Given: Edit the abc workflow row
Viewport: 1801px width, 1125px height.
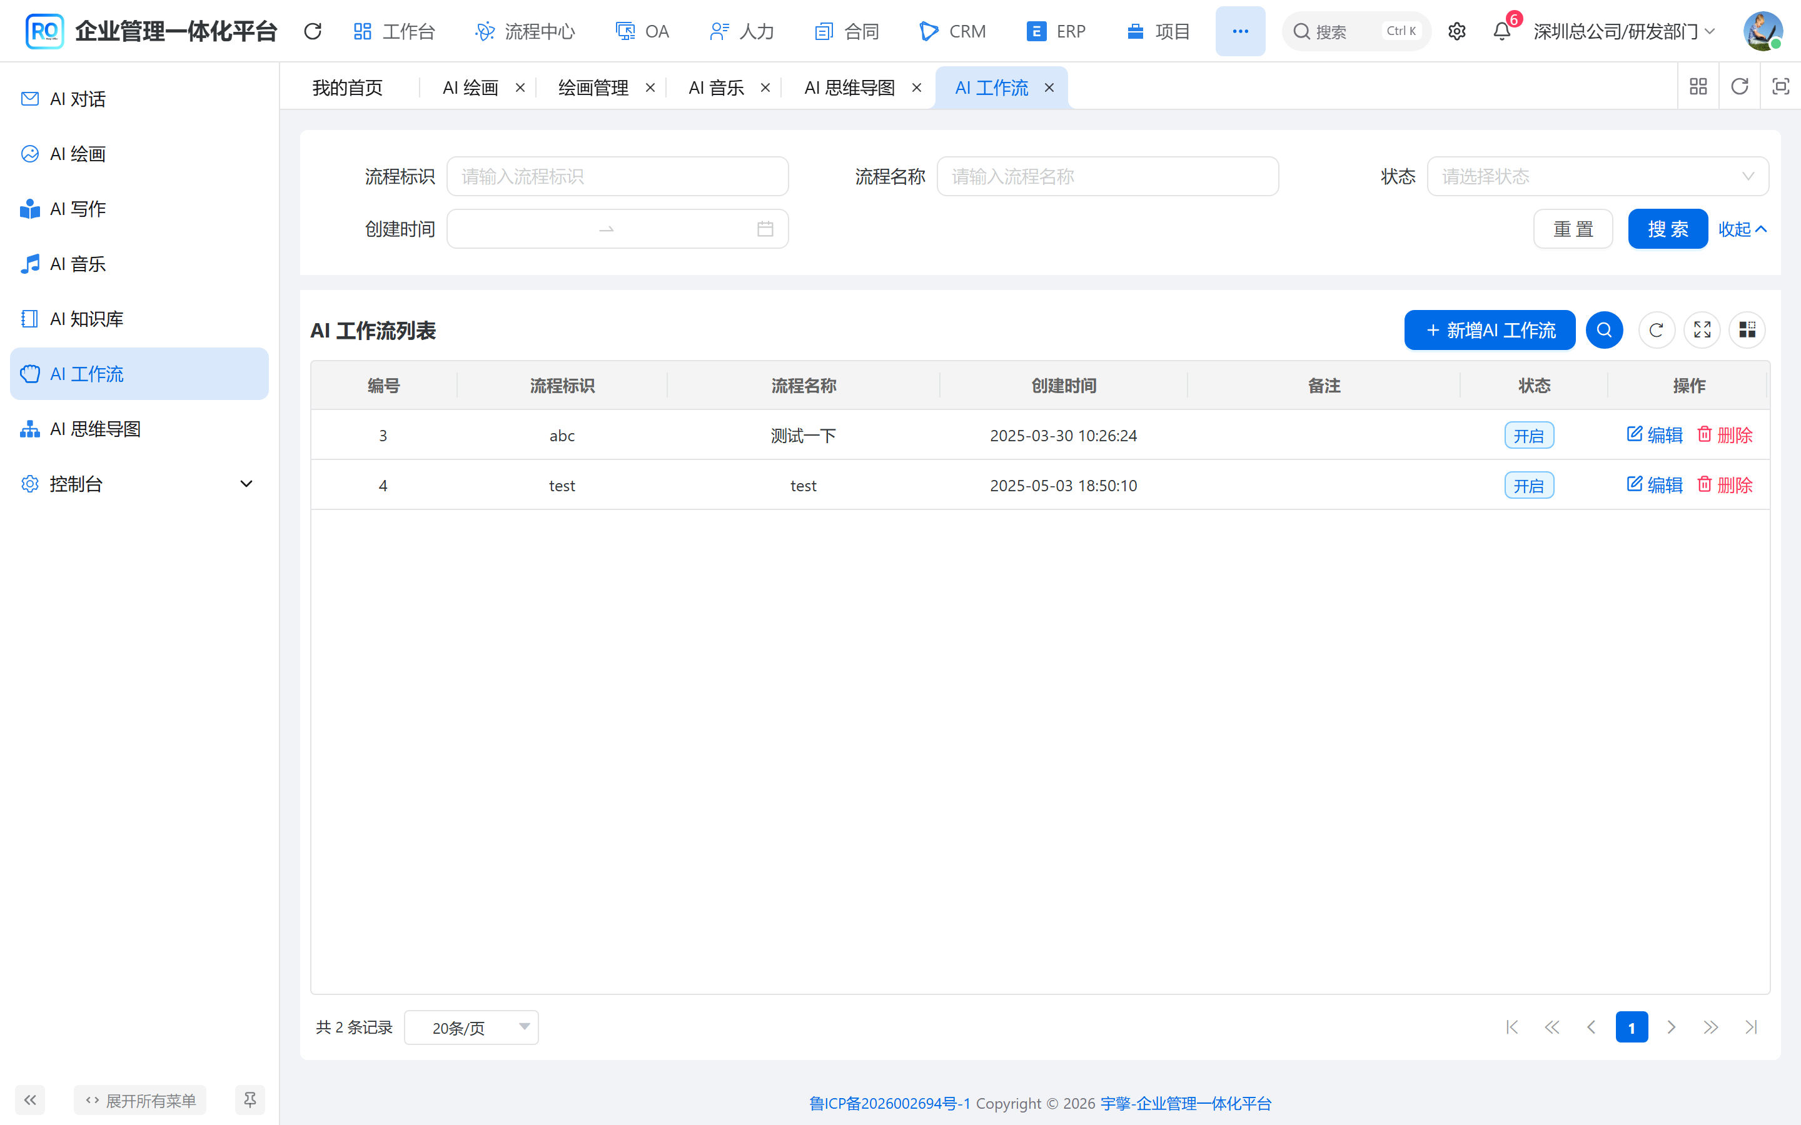Looking at the screenshot, I should 1653,434.
